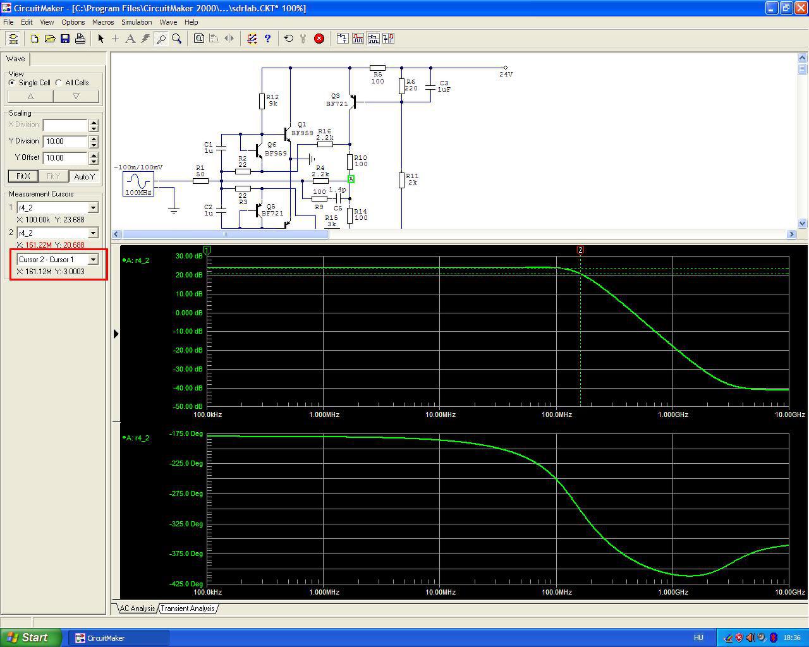Select the arrow pointer tool
809x647 pixels.
pyautogui.click(x=100, y=39)
